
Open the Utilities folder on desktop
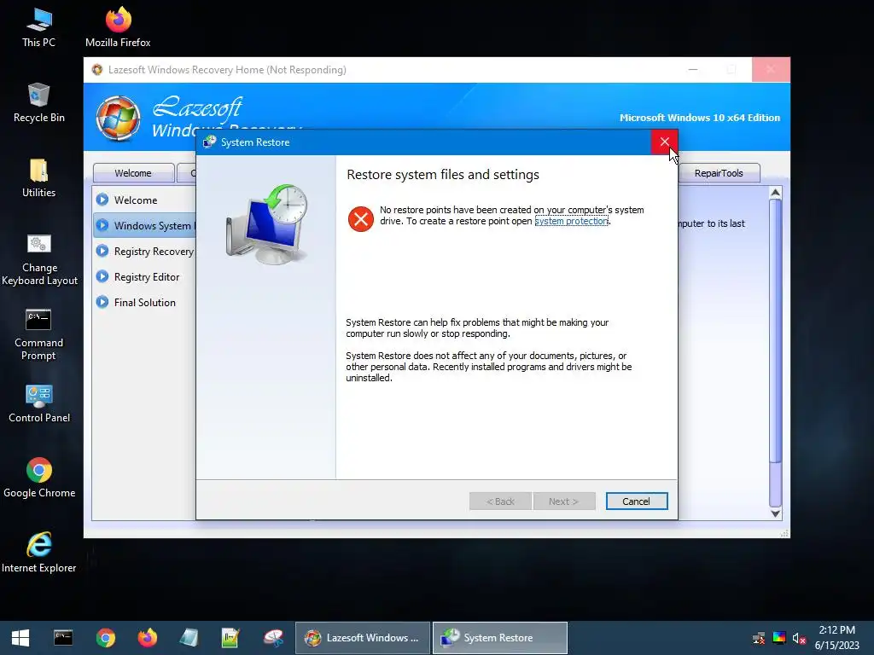point(38,177)
